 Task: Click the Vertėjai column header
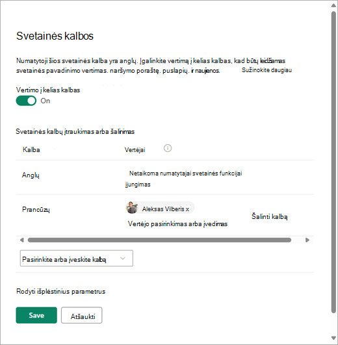(x=135, y=150)
